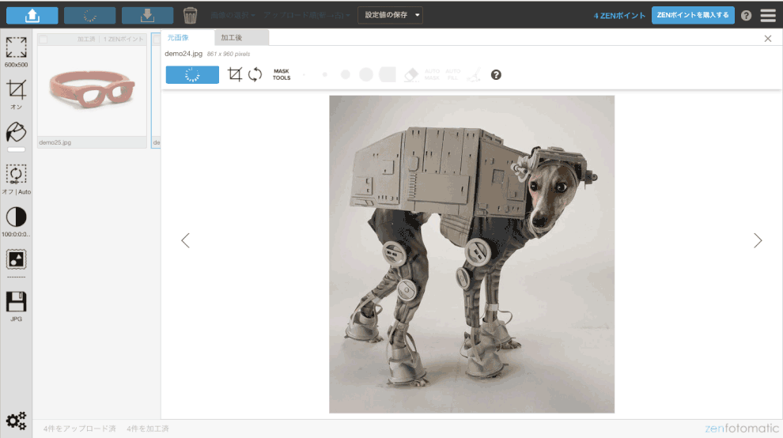Click the demo25.jpg filename label
The height and width of the screenshot is (438, 783).
(55, 142)
